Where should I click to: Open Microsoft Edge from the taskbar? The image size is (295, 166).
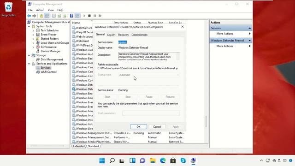(163, 160)
